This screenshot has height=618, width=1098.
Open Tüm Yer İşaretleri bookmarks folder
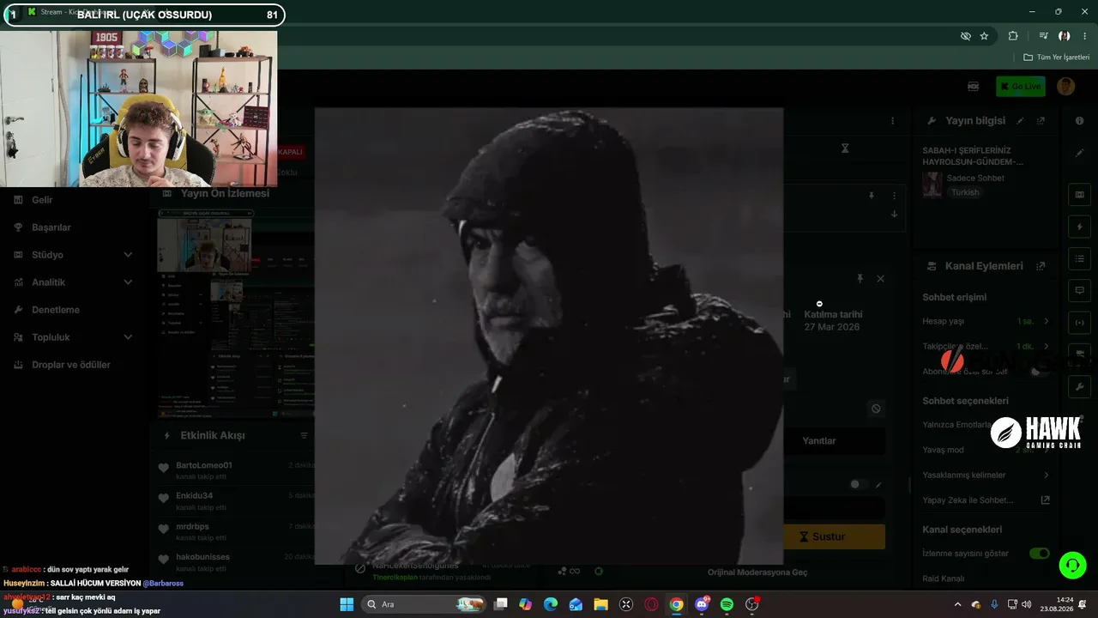click(1056, 58)
